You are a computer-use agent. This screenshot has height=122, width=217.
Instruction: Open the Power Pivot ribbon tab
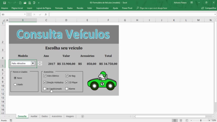(127, 8)
